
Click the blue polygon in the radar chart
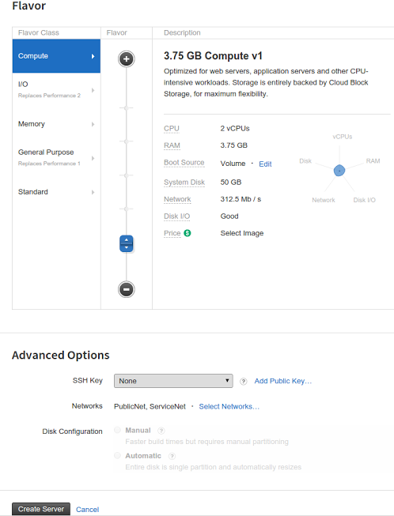[x=339, y=171]
